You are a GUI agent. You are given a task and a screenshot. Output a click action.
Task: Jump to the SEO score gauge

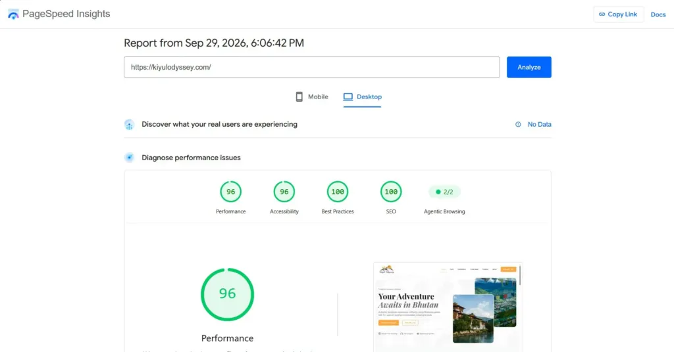click(x=391, y=192)
